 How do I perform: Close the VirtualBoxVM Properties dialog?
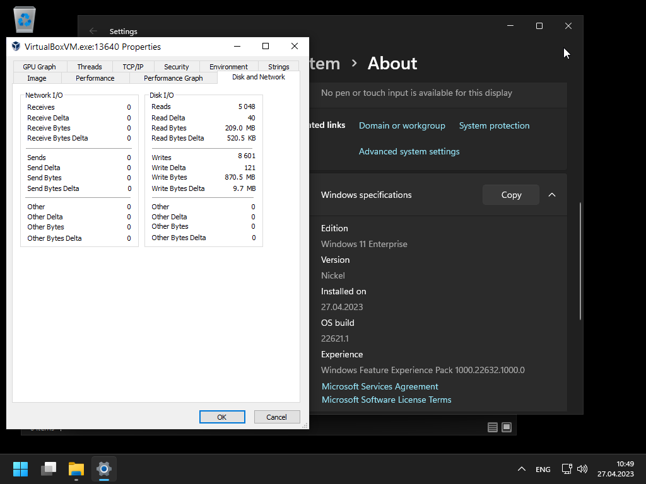click(295, 46)
